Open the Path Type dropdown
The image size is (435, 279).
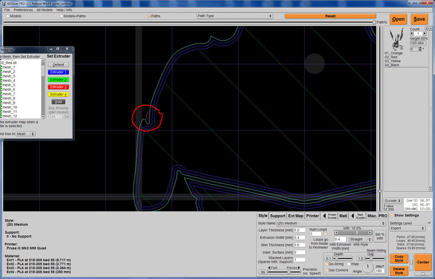pos(235,16)
